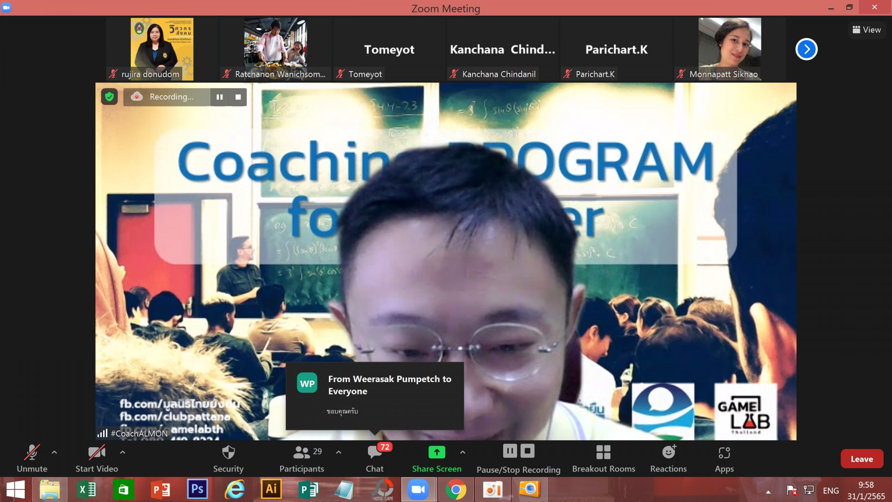Open PhotoScape from taskbar
This screenshot has height=502, width=892.
pos(383,489)
